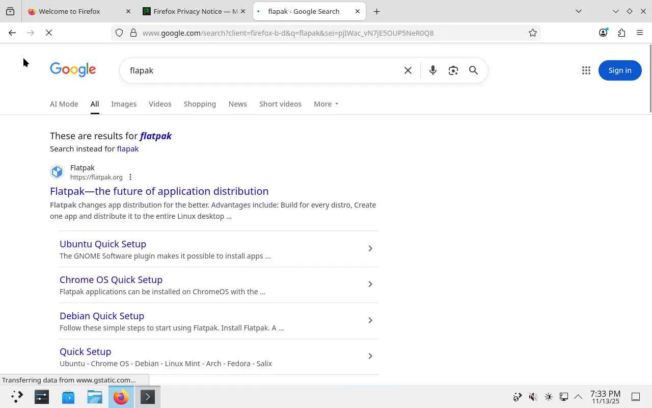
Task: Open the Google apps grid
Action: coord(586,70)
